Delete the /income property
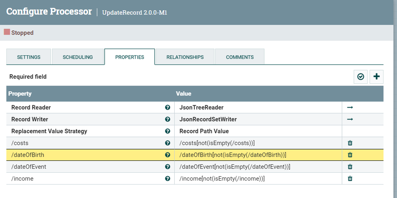The width and height of the screenshot is (397, 198). 350,179
